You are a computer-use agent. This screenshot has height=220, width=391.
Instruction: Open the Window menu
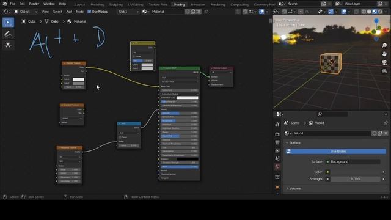tap(49, 4)
